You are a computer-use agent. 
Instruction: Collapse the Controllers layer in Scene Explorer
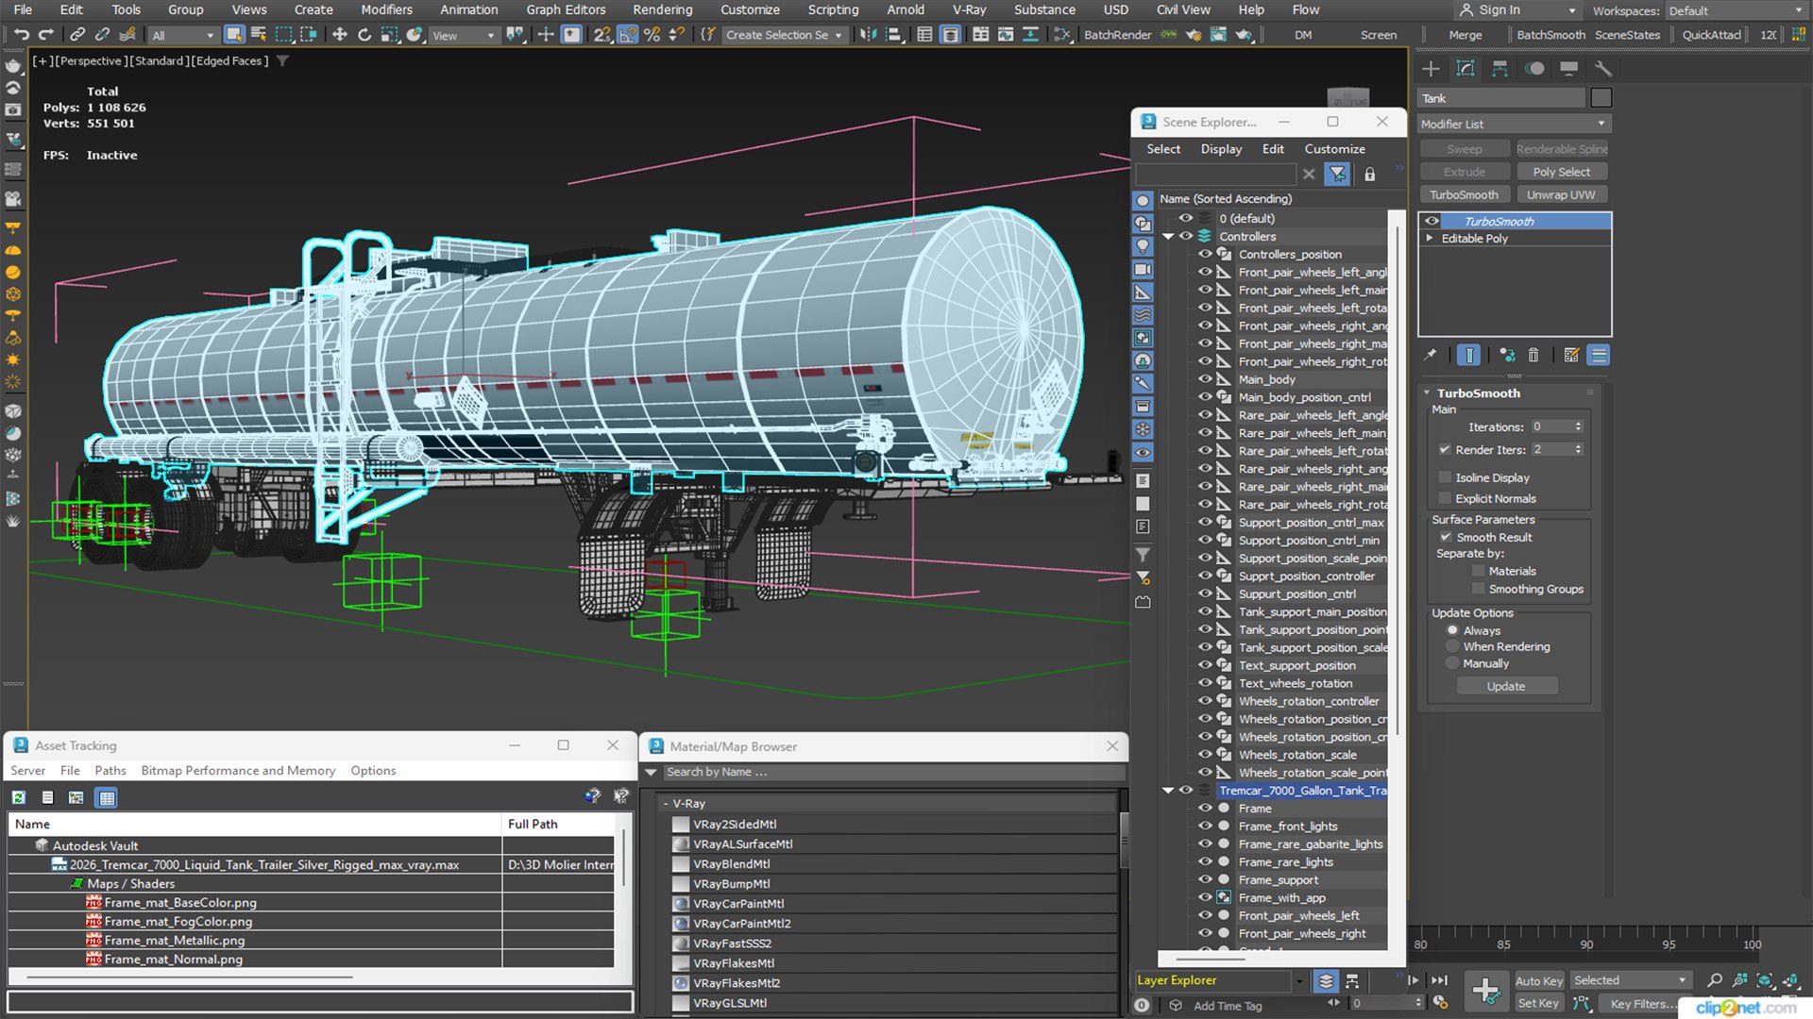[1168, 237]
